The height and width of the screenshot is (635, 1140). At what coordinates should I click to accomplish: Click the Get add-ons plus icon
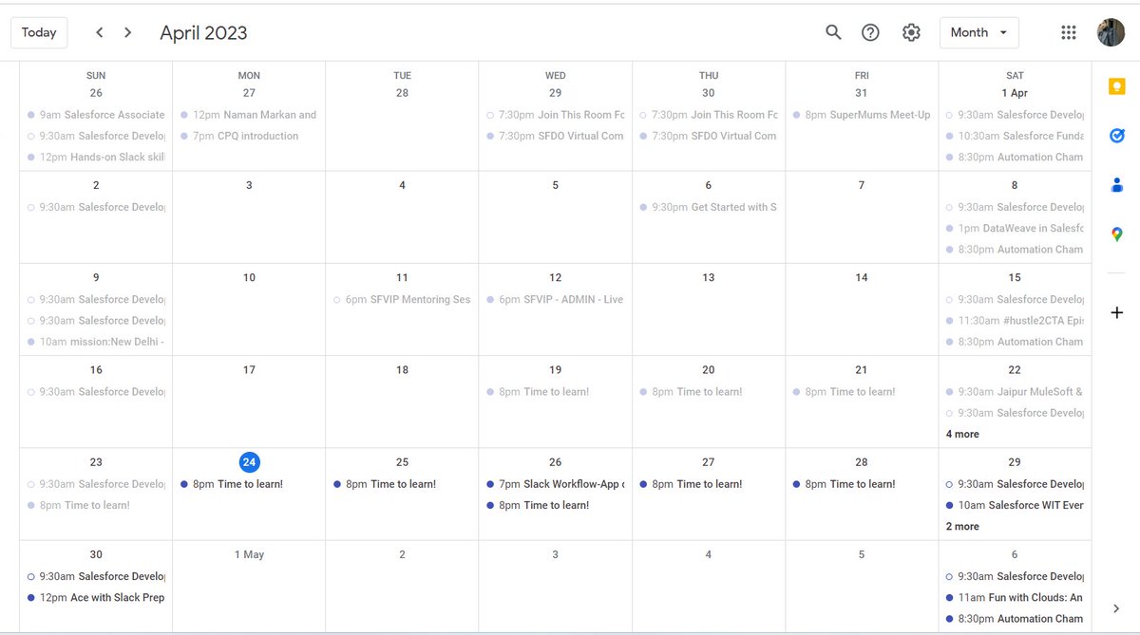[x=1116, y=312]
